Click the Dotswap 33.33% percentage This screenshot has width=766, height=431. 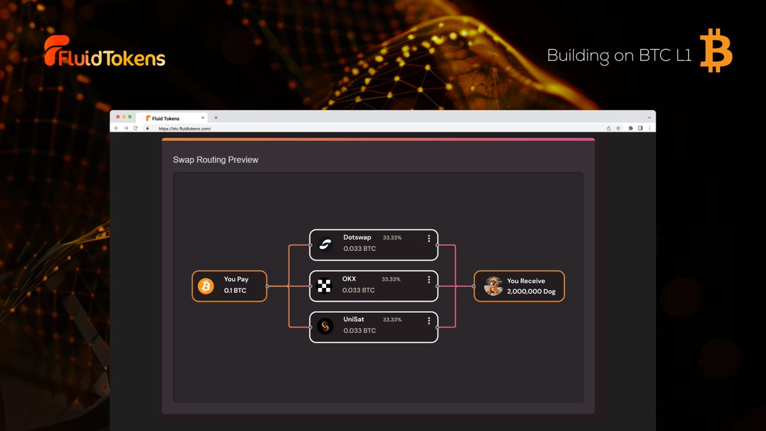coord(393,238)
